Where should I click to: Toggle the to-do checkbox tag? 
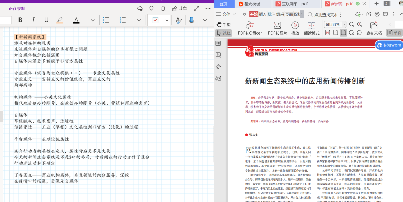click(x=155, y=20)
